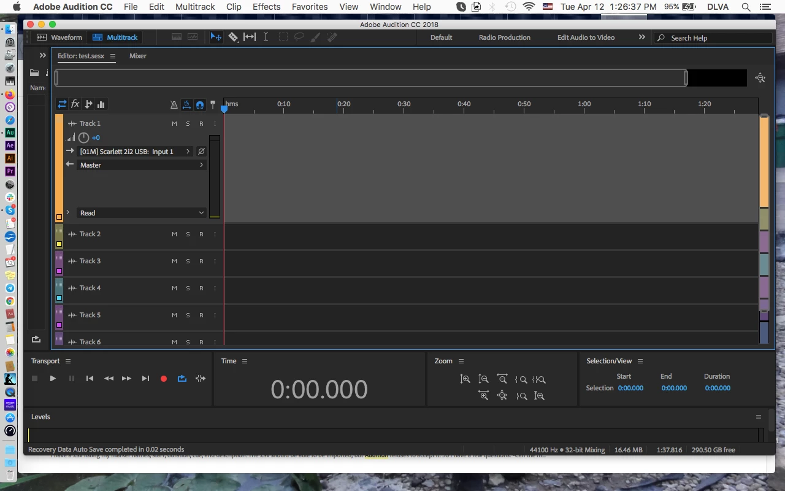
Task: Show the EQ track controls
Action: pyautogui.click(x=101, y=104)
